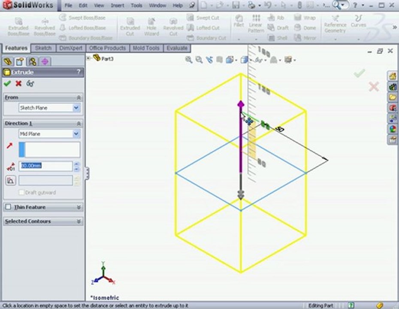Reverse extrude direction red arrow button
Screen dimensions: 399x309
tap(10, 145)
